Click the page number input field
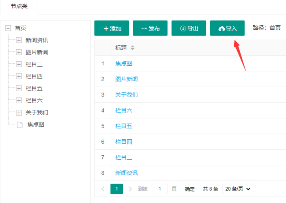Screen dimensions: 286x203 point(160,189)
